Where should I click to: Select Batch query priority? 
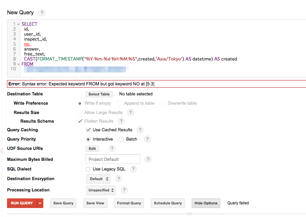121,139
